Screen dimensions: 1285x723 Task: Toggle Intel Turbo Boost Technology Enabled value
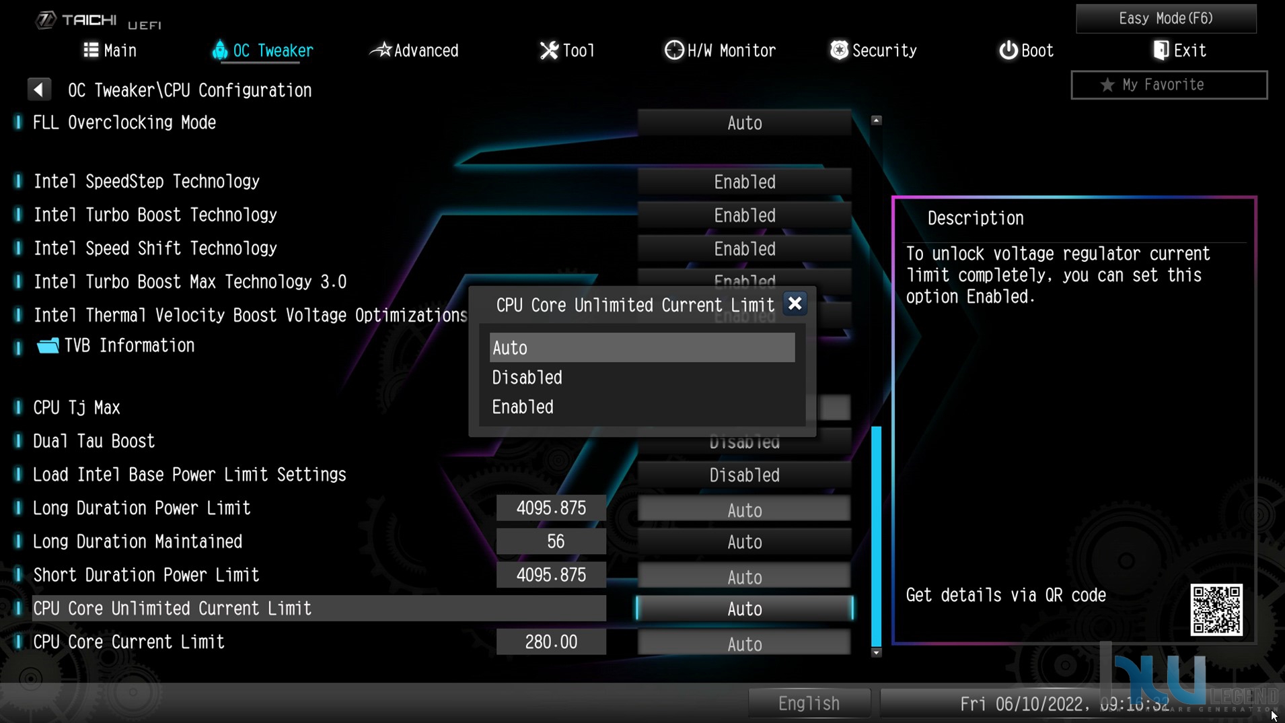[x=744, y=216]
